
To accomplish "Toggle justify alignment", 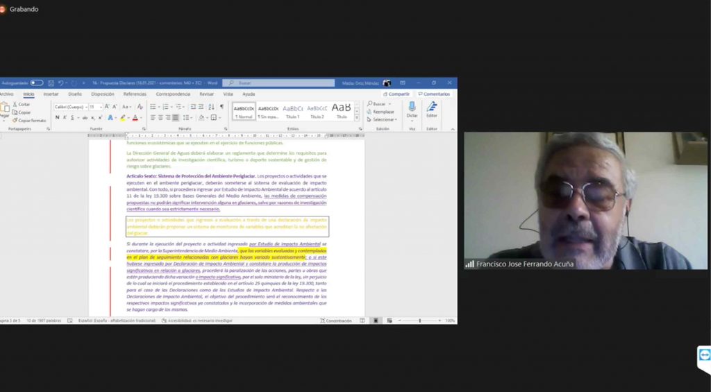I will coord(176,118).
